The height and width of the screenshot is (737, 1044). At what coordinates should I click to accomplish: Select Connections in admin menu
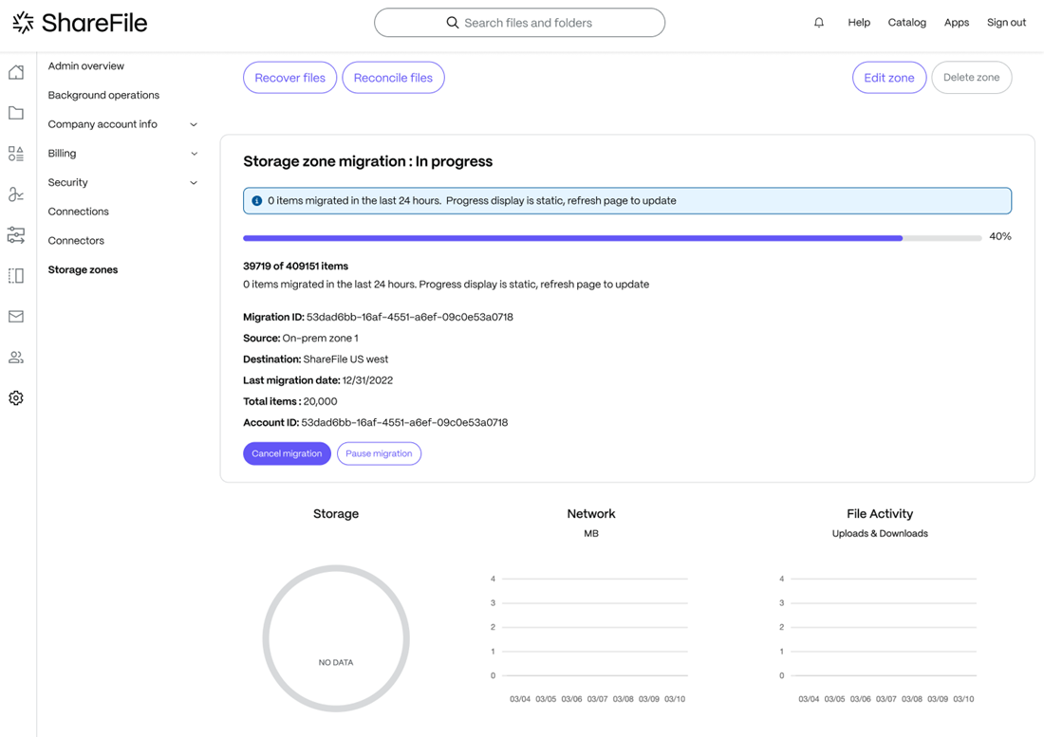pos(79,212)
